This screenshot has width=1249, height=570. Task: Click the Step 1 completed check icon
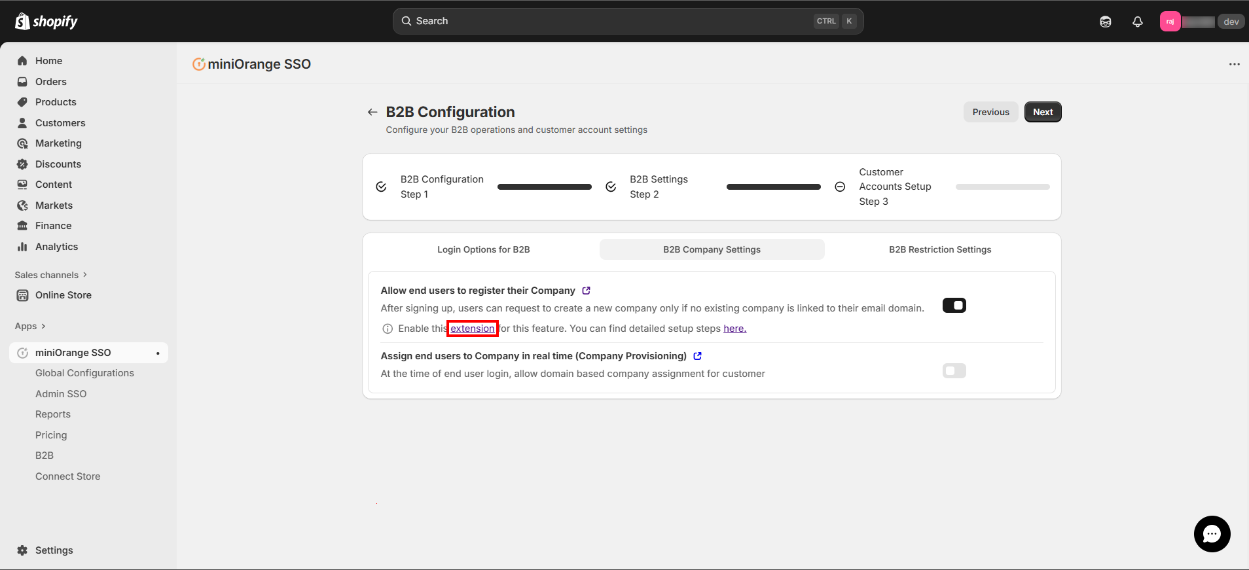pos(381,187)
